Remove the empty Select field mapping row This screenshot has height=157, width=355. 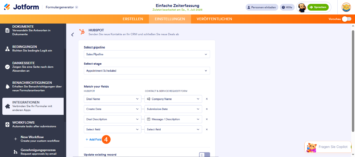207,129
